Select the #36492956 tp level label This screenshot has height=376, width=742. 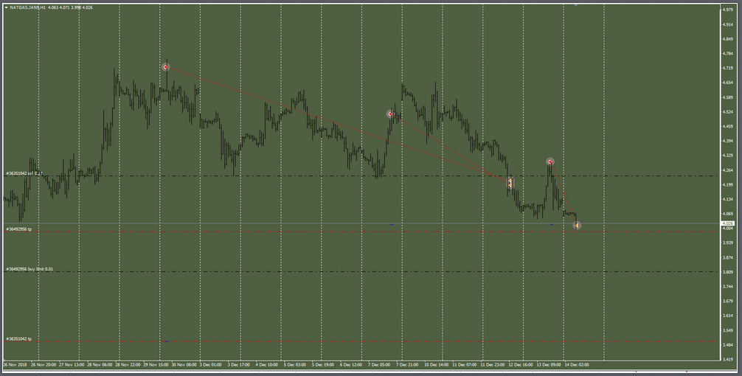(x=19, y=229)
